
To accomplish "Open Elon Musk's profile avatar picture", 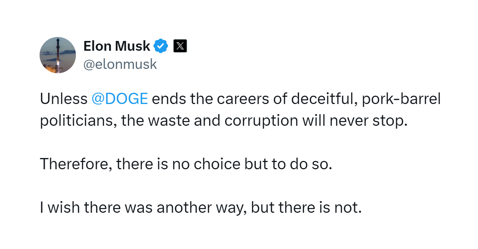I will point(58,55).
